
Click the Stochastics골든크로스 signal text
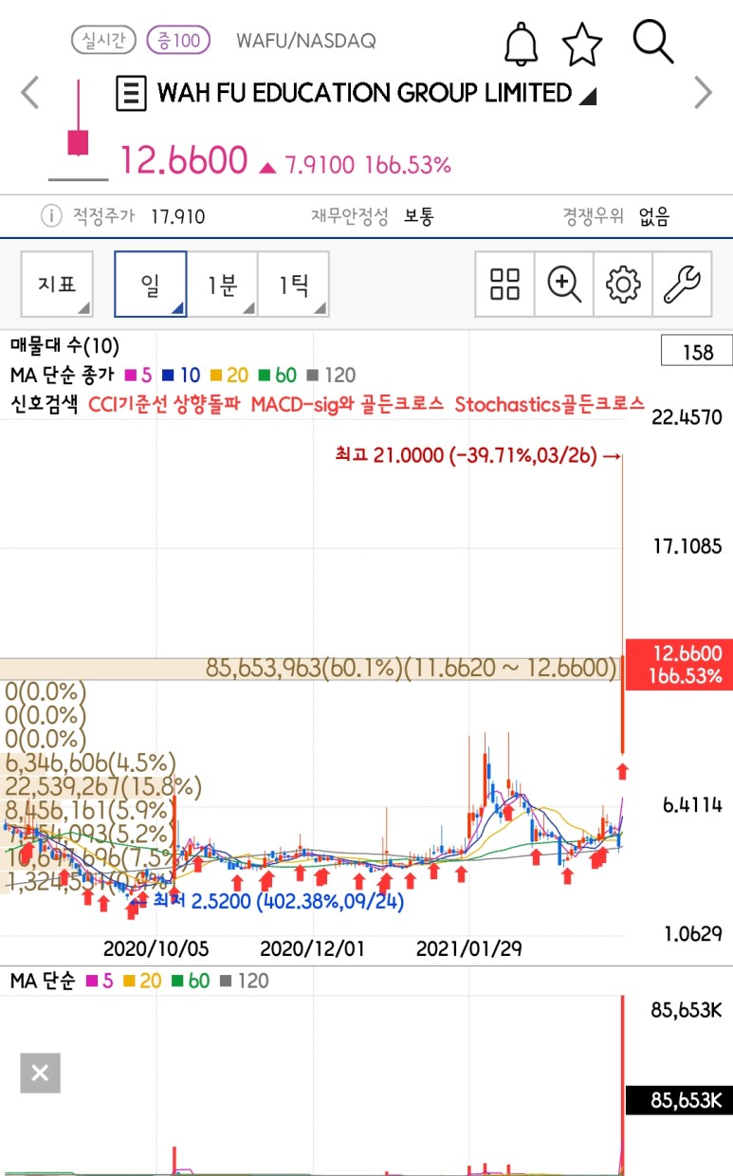coord(550,404)
